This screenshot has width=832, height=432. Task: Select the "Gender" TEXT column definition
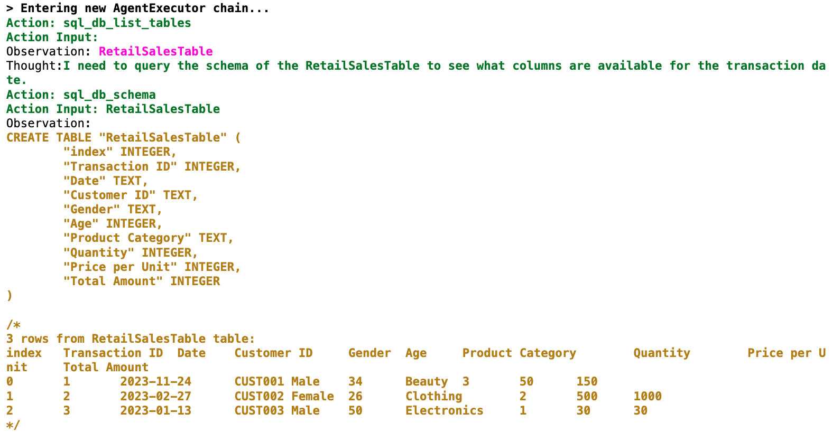[112, 209]
